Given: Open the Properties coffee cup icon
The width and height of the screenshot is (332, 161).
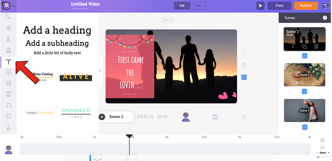Looking at the screenshot, I should tap(9, 50).
